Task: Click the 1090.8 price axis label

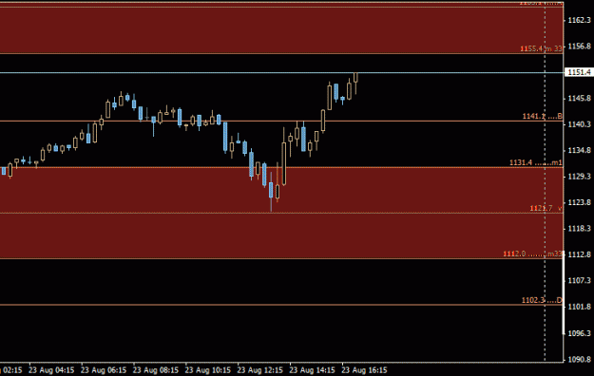Action: pyautogui.click(x=579, y=359)
